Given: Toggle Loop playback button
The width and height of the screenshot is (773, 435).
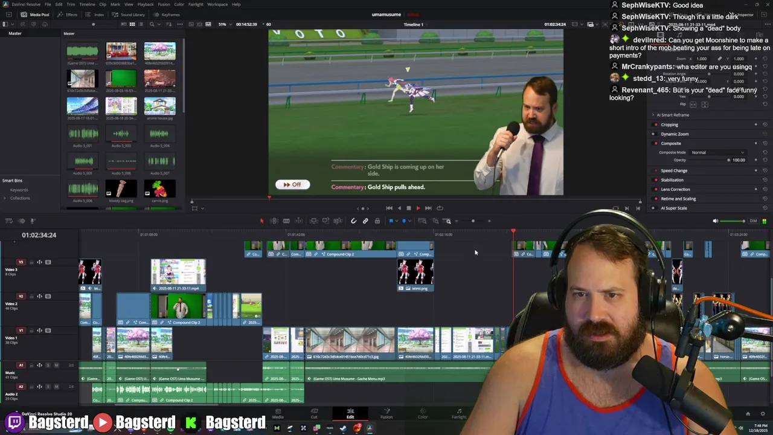Looking at the screenshot, I should coord(440,208).
